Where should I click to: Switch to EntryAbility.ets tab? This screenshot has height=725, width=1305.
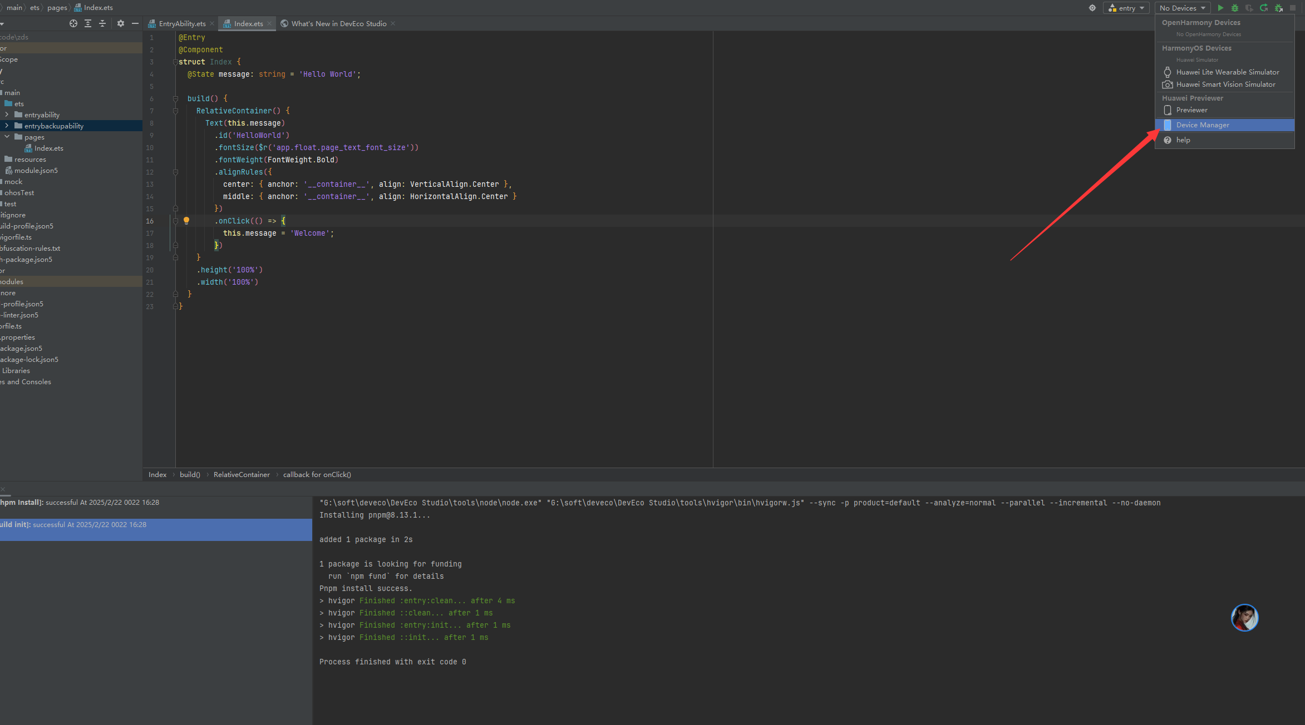coord(182,23)
